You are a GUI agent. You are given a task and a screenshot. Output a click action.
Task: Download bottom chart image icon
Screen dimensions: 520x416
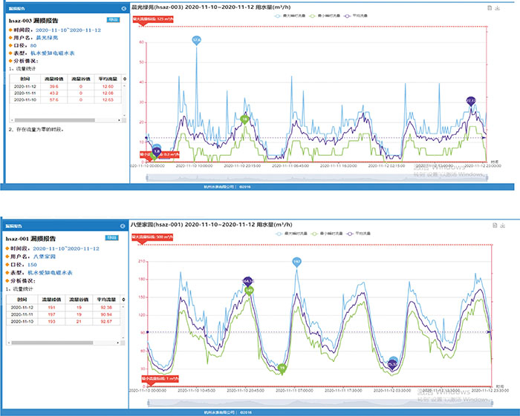tap(497, 224)
